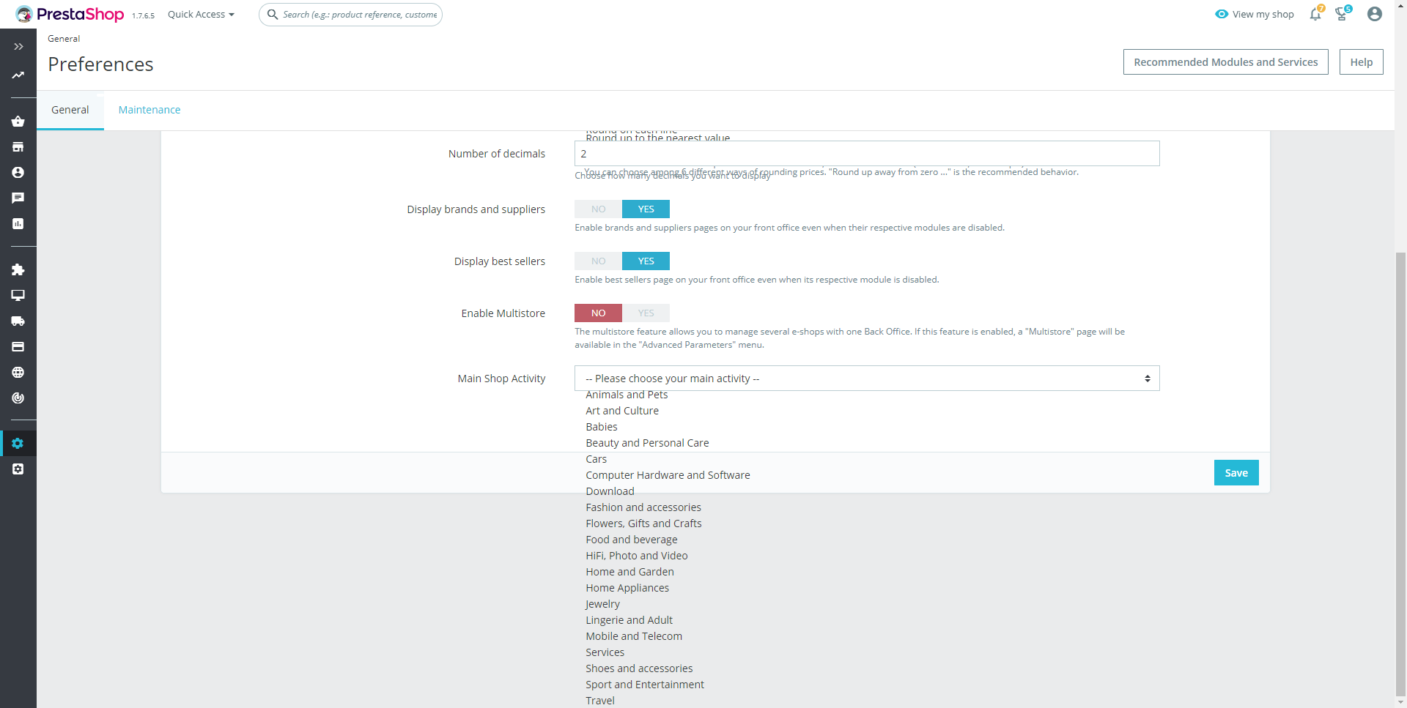Set Display brands and suppliers to NO

599,209
